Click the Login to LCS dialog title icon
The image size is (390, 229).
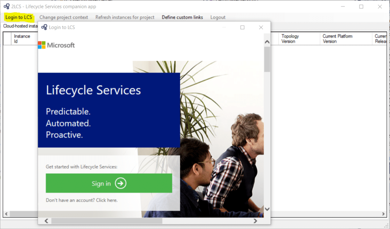(44, 27)
